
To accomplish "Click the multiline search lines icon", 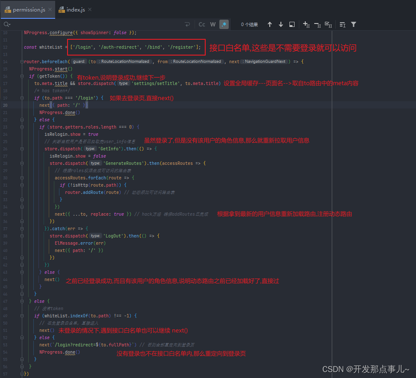I will (x=342, y=24).
